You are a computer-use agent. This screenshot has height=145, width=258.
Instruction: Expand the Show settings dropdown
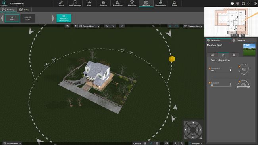pos(193,26)
